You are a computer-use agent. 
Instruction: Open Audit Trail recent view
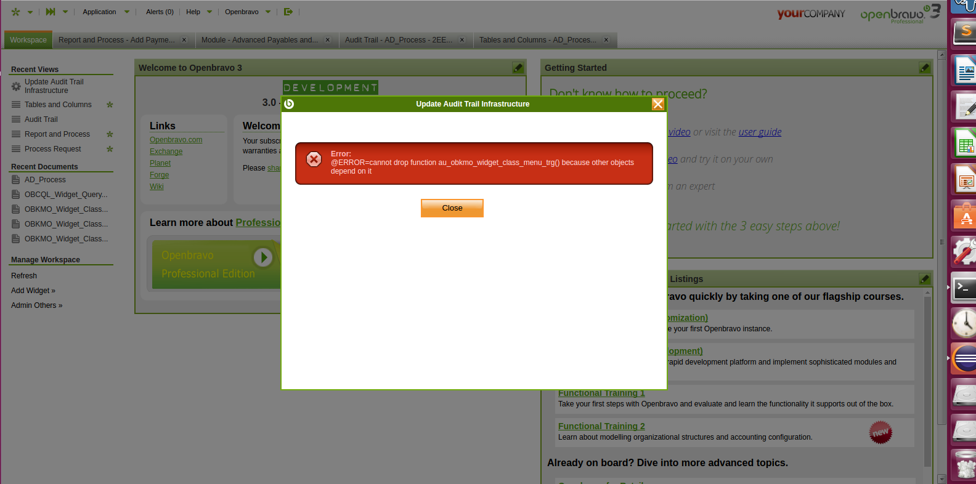pyautogui.click(x=41, y=119)
